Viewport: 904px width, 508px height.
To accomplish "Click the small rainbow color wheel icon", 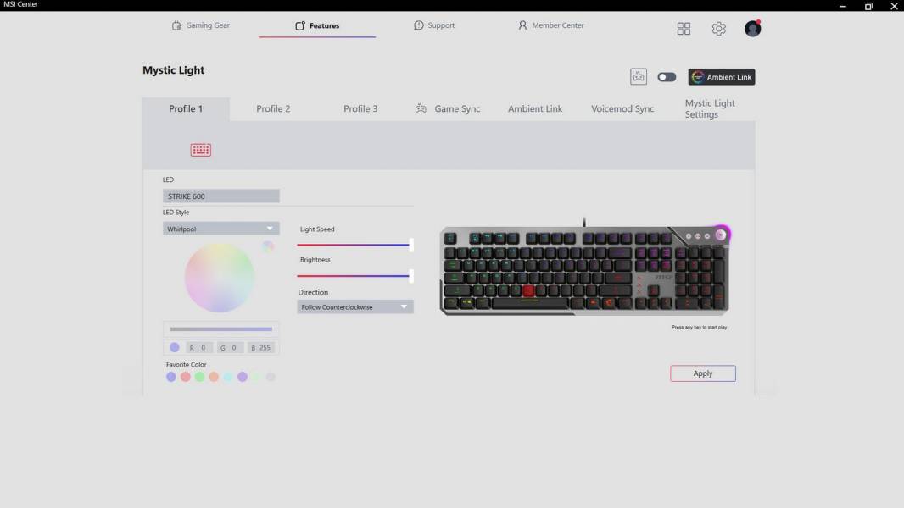I will point(268,246).
